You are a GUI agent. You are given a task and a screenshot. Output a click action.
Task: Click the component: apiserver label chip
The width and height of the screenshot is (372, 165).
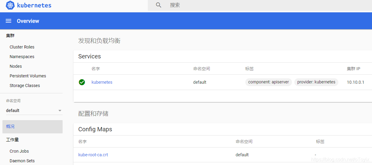pyautogui.click(x=268, y=82)
